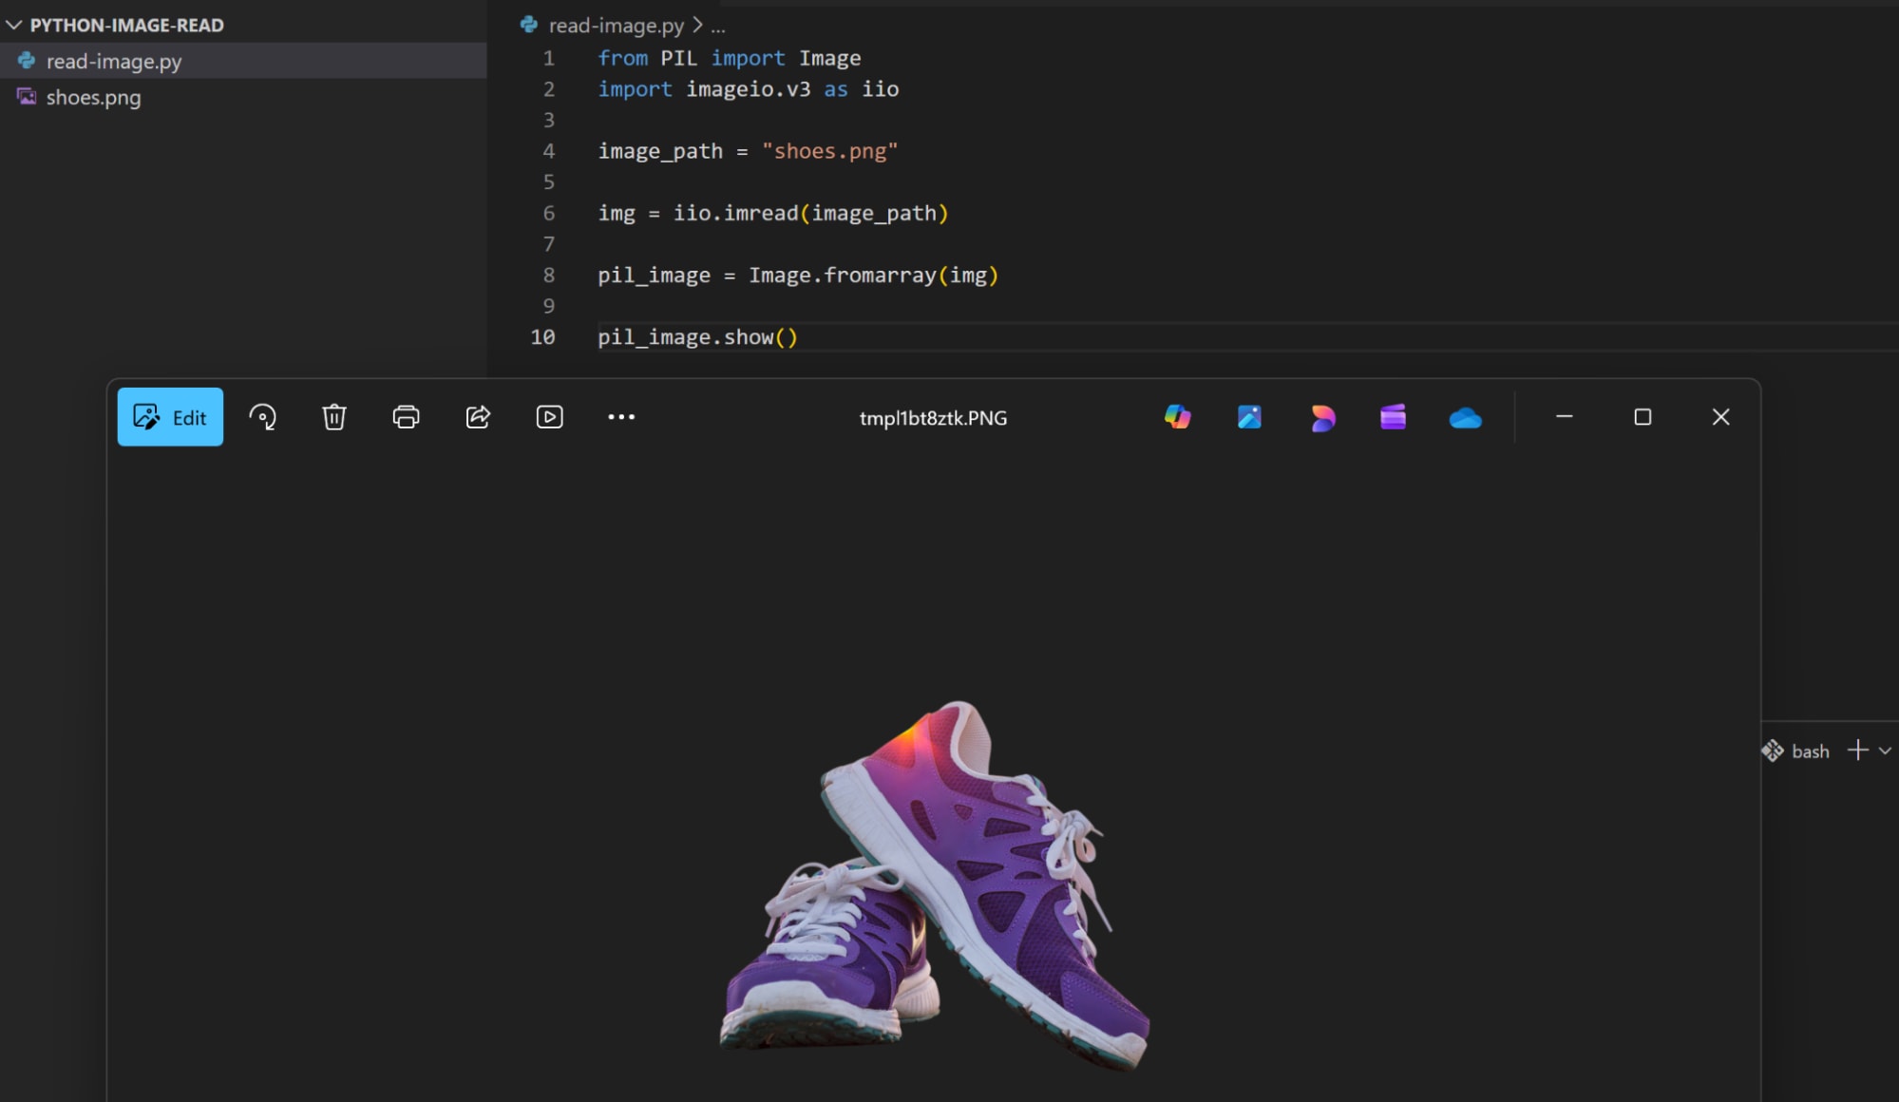Click the Edit image button
Viewport: 1899px width, 1102px height.
170,417
